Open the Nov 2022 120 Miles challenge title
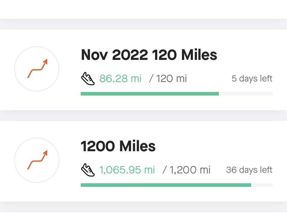The width and height of the screenshot is (287, 218). click(x=149, y=55)
